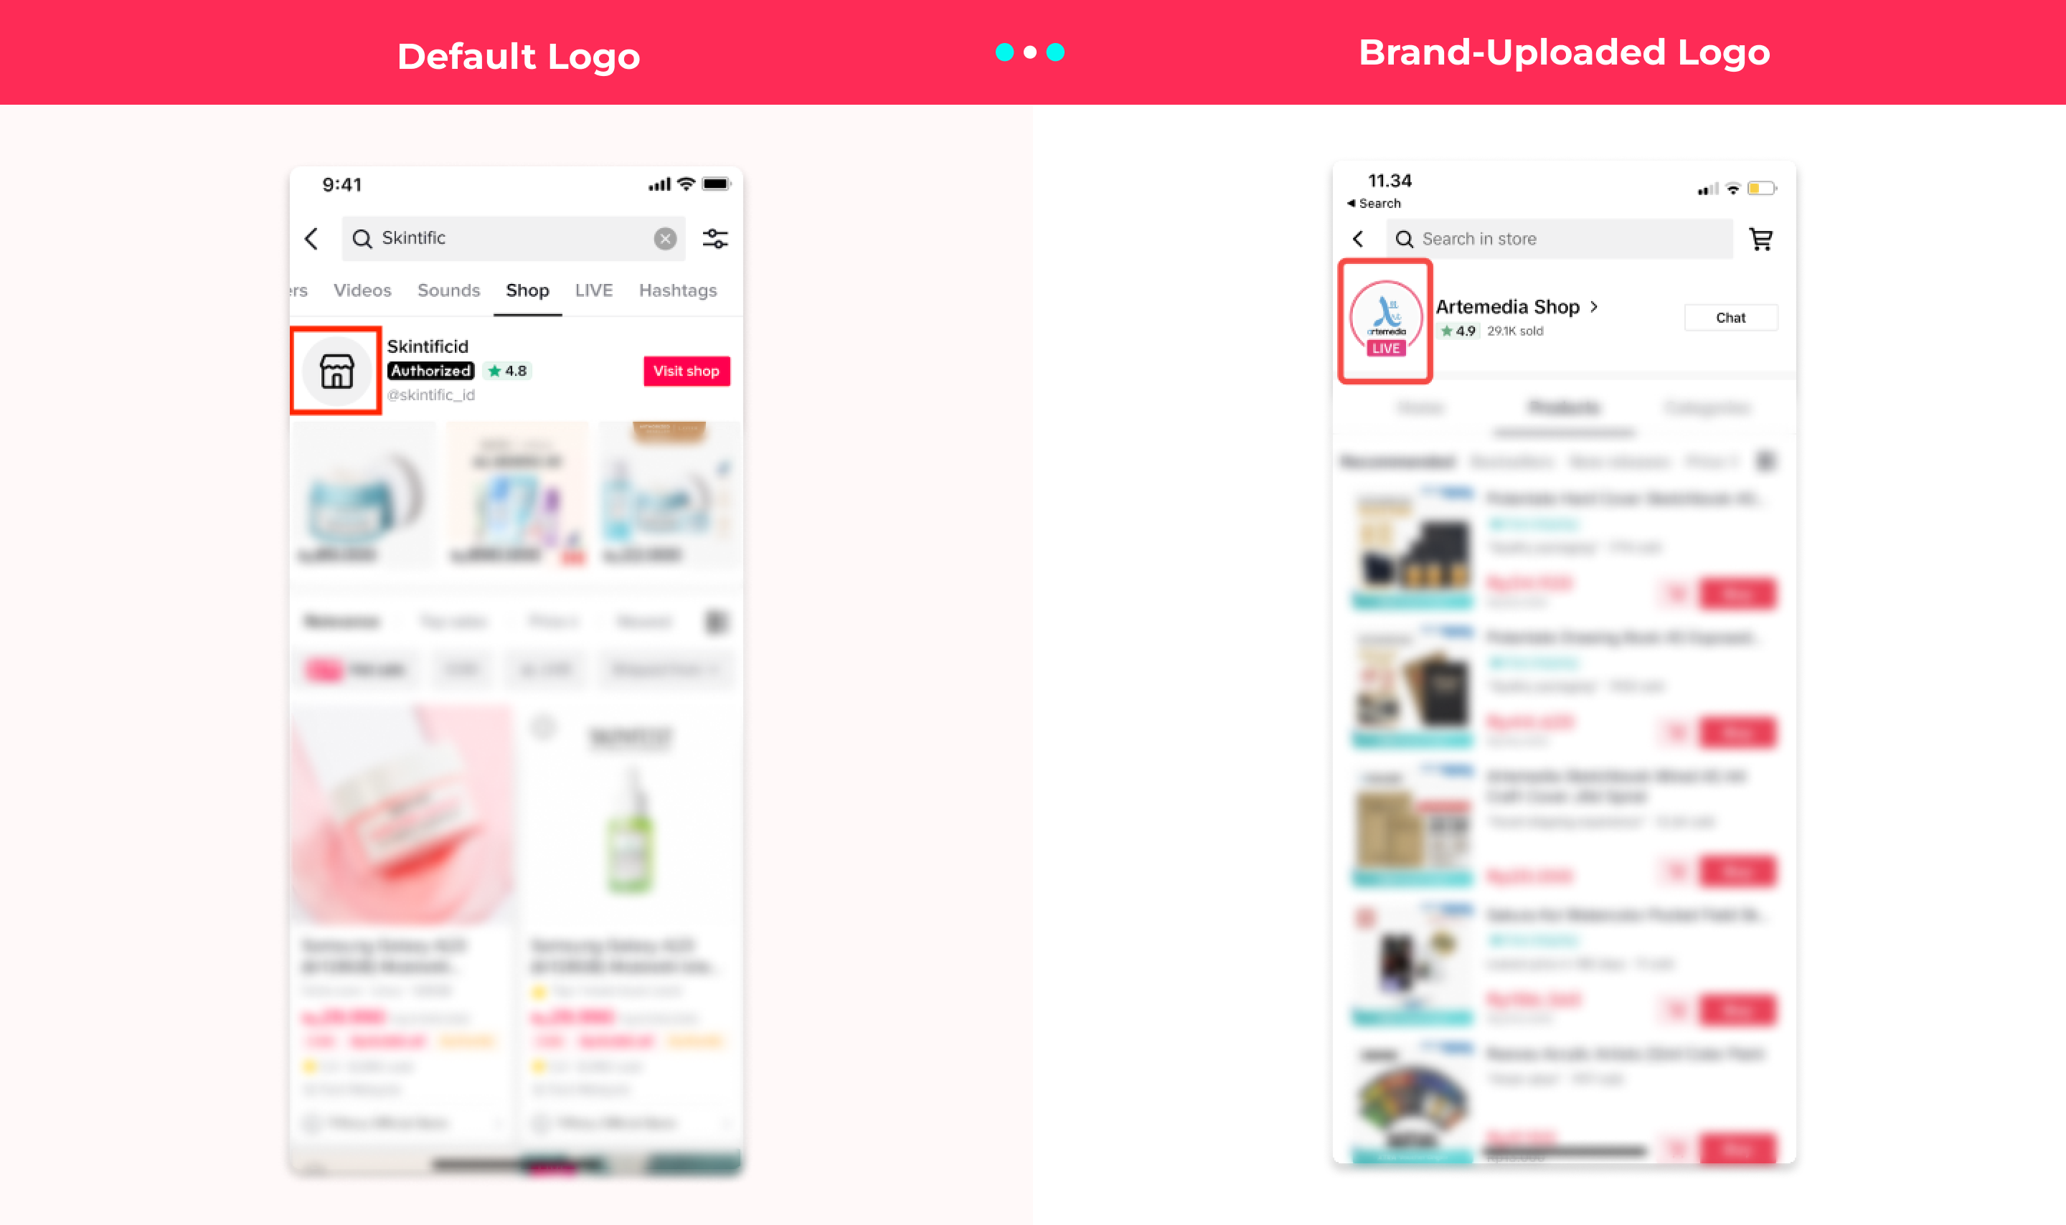This screenshot has height=1225, width=2066.
Task: Click the magnifier icon in Skintific search
Action: pyautogui.click(x=362, y=239)
